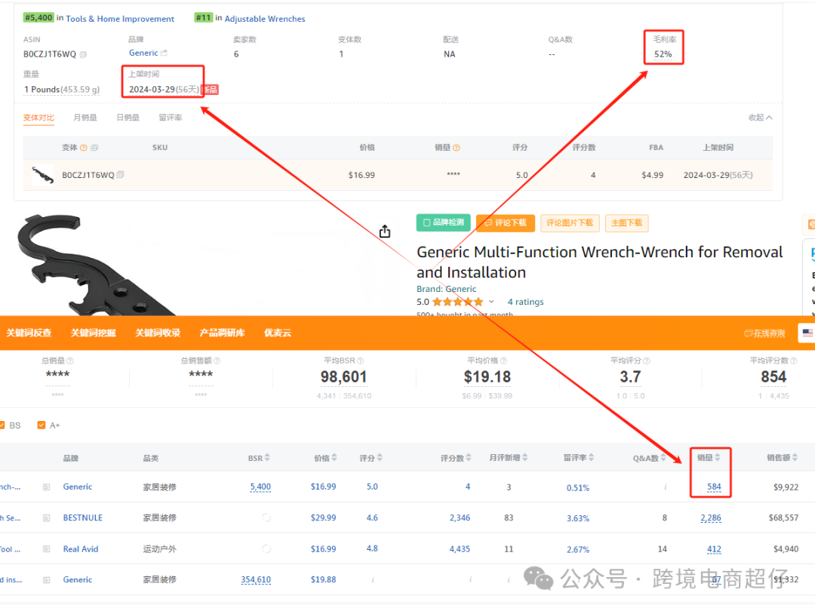Click the US flag marketplace icon
The height and width of the screenshot is (611, 815).
pos(807,333)
